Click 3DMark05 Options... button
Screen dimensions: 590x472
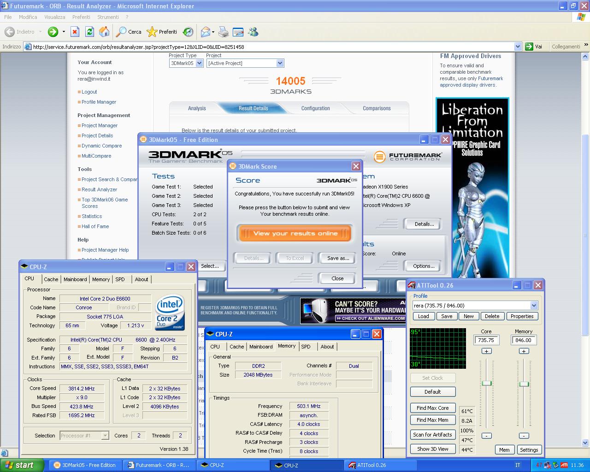coord(424,266)
